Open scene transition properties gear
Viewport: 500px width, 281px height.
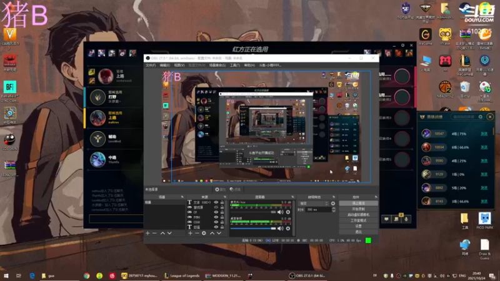point(333,204)
